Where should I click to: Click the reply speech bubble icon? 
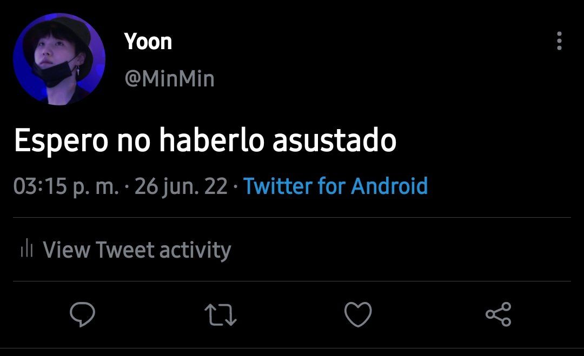pos(82,315)
